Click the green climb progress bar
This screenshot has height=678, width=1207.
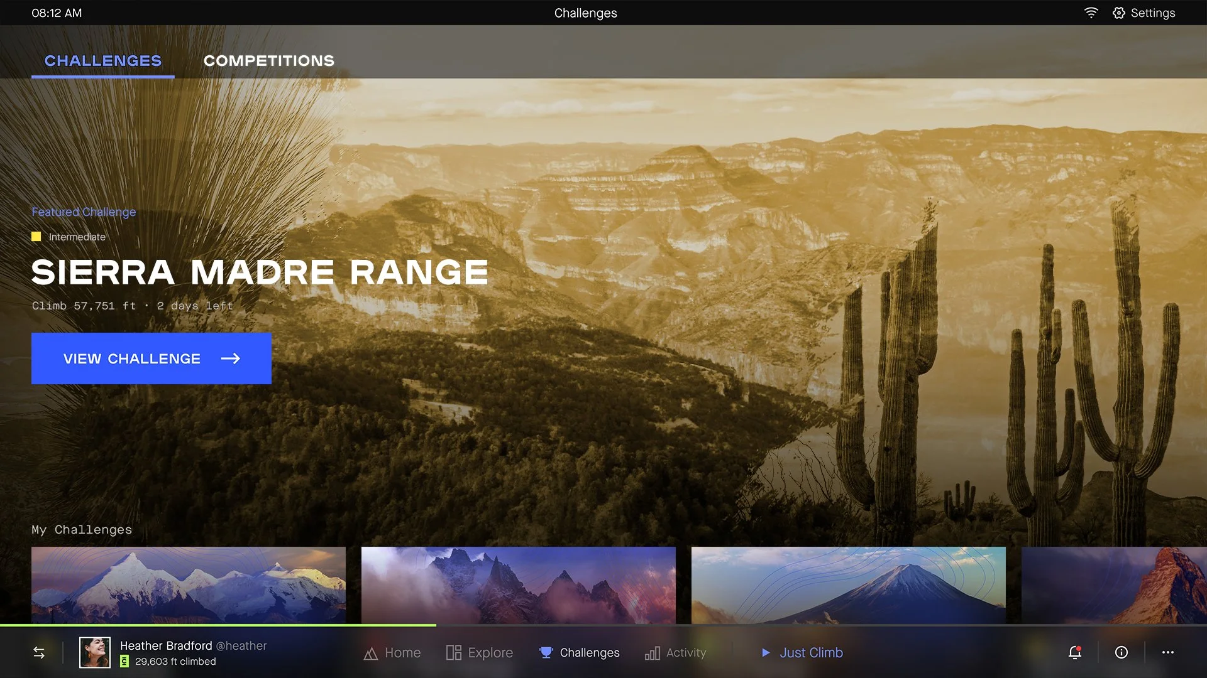(218, 625)
